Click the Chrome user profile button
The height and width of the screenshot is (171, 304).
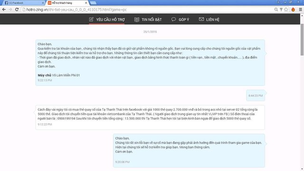[278, 2]
